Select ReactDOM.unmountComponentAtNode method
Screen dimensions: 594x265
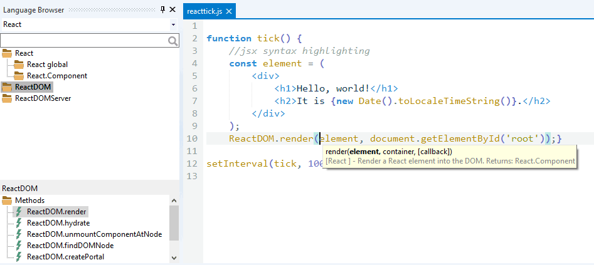[x=94, y=234]
